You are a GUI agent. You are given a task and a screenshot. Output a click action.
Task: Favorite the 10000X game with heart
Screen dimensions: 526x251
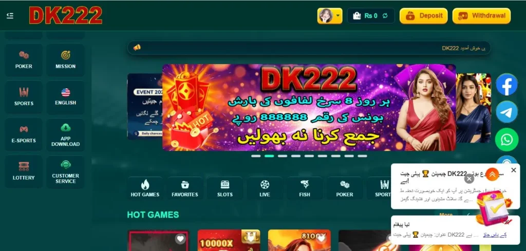[251, 239]
